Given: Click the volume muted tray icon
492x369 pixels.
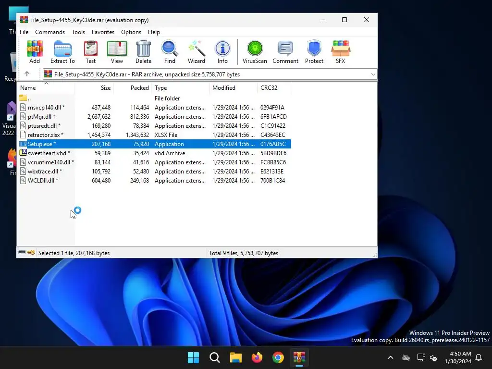Looking at the screenshot, I should tap(433, 357).
